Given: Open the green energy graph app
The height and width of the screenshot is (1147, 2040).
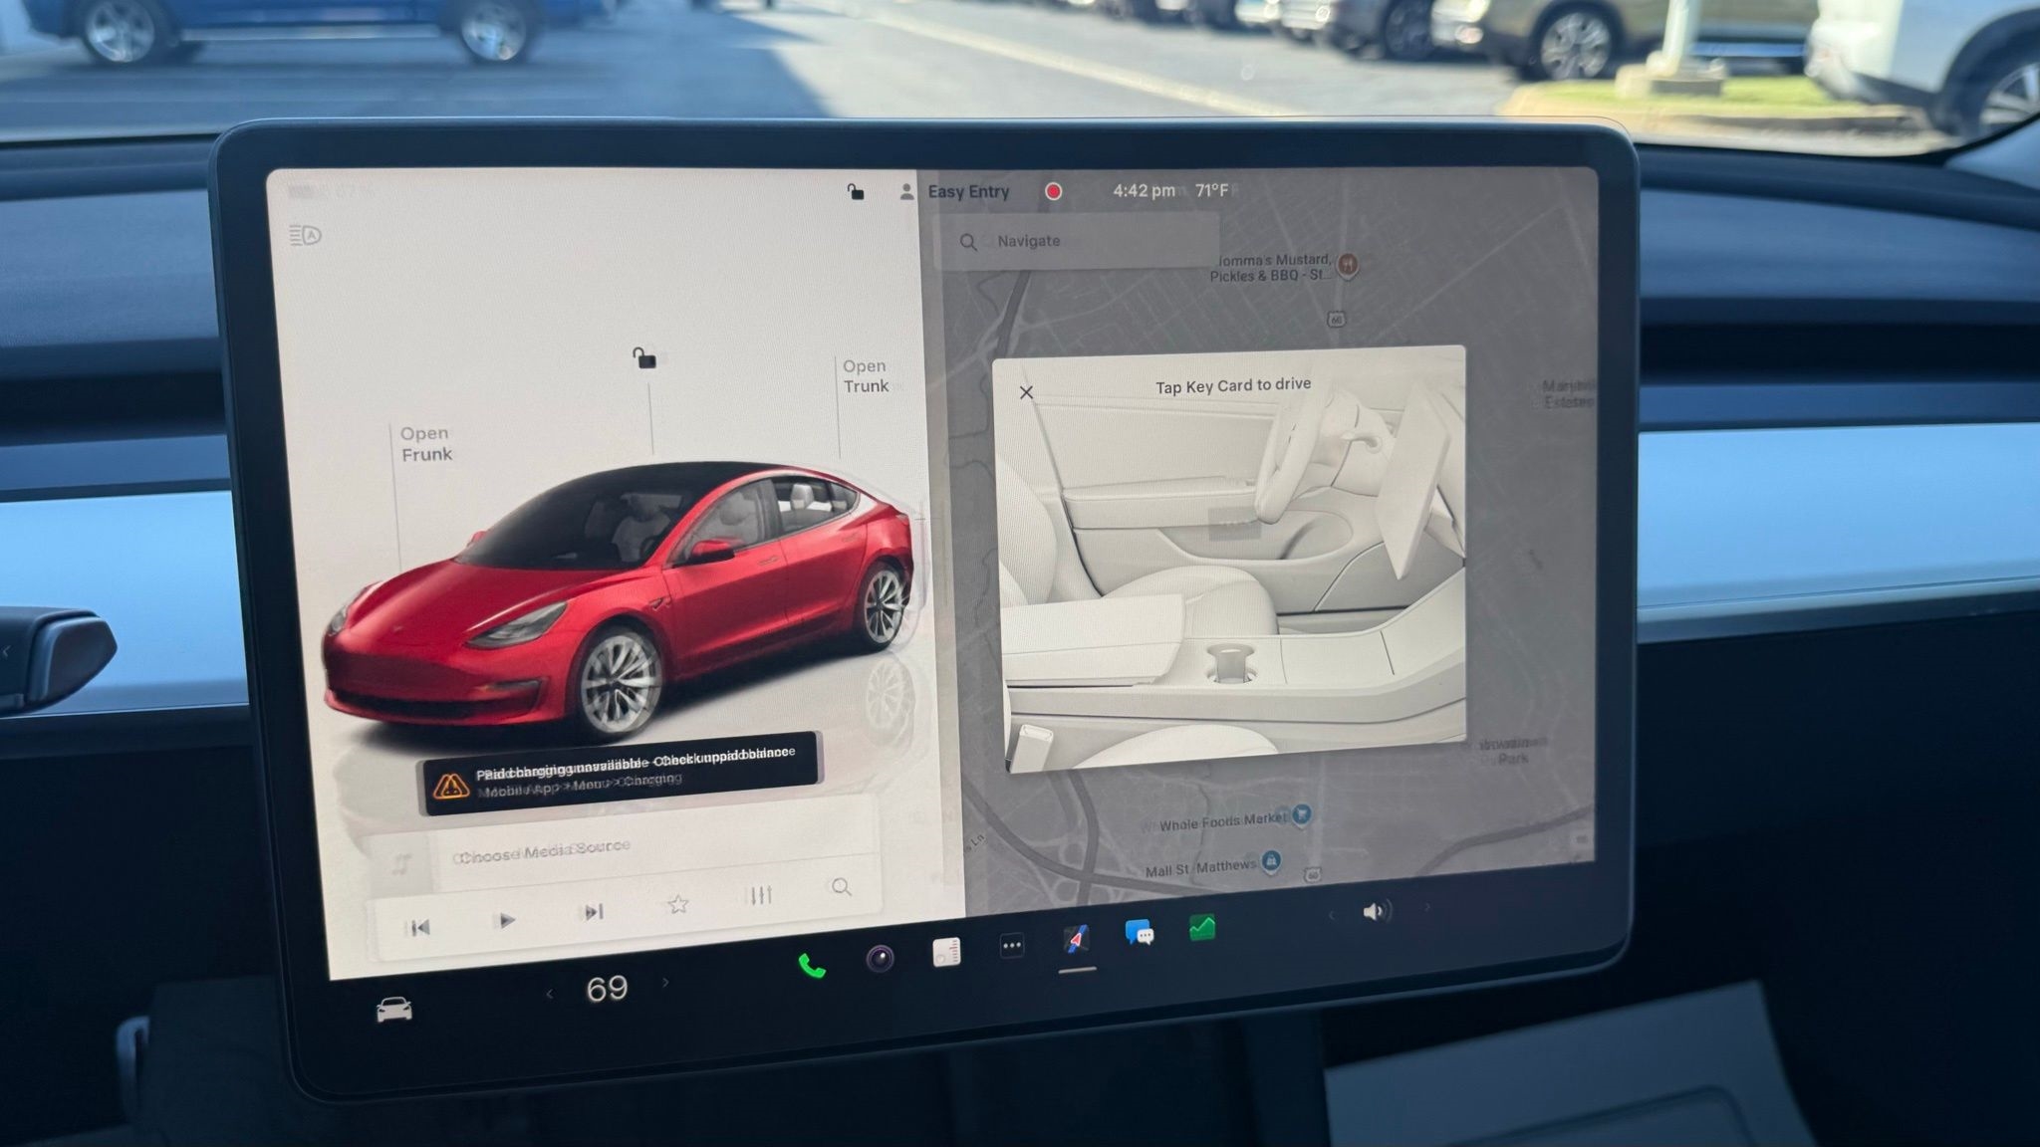Looking at the screenshot, I should pyautogui.click(x=1202, y=928).
